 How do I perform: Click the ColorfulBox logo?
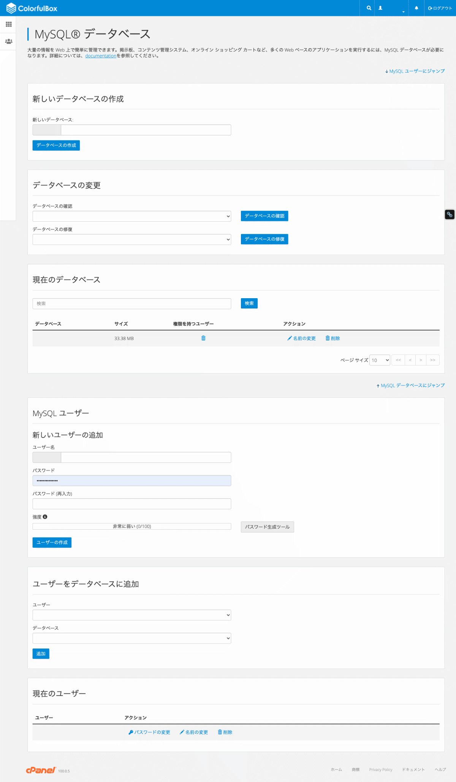(32, 8)
